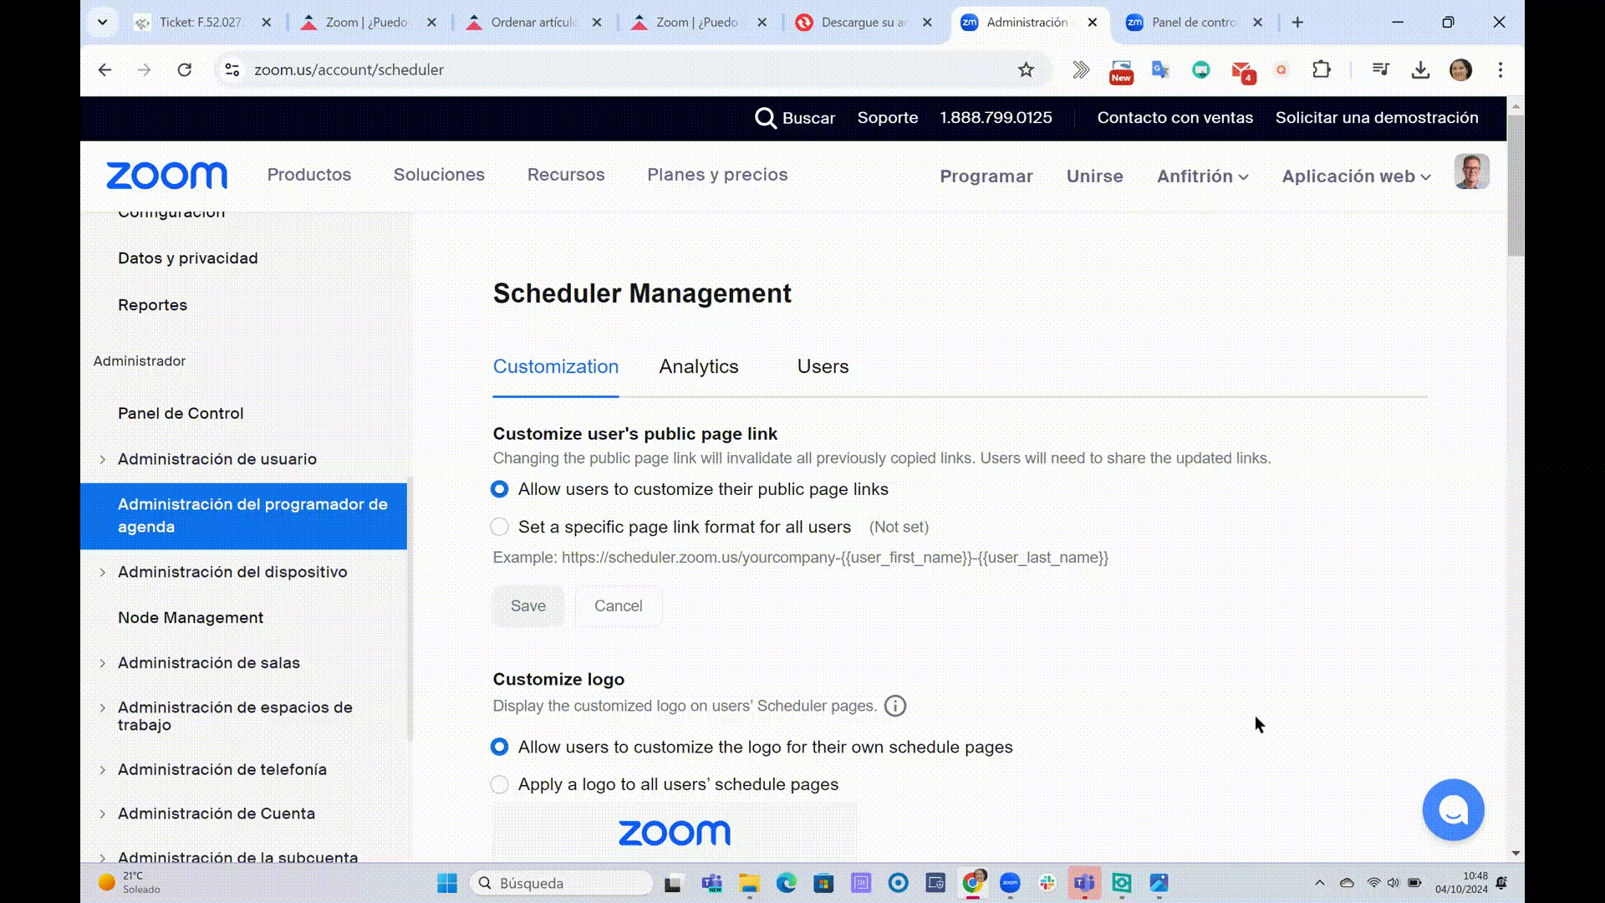
Task: Switch to Panel de control browser tab
Action: pos(1194,23)
